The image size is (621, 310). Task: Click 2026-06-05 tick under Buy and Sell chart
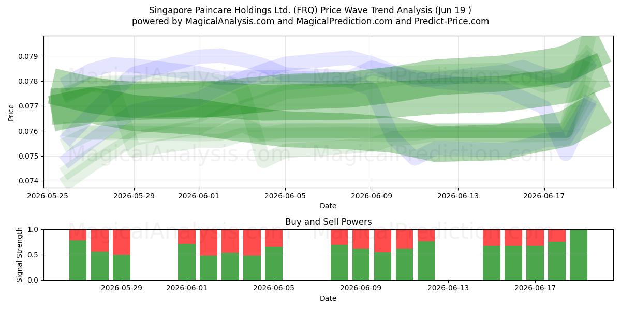click(x=273, y=288)
